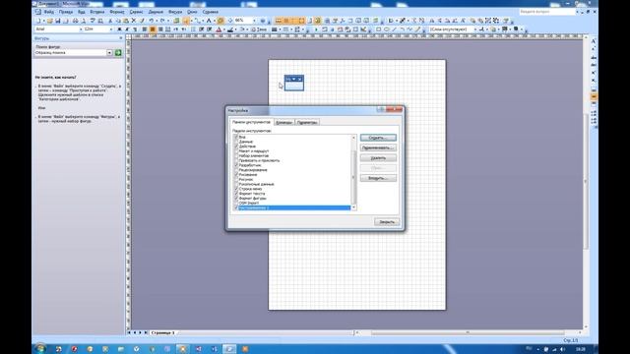Open the Windows Start button

coord(40,348)
